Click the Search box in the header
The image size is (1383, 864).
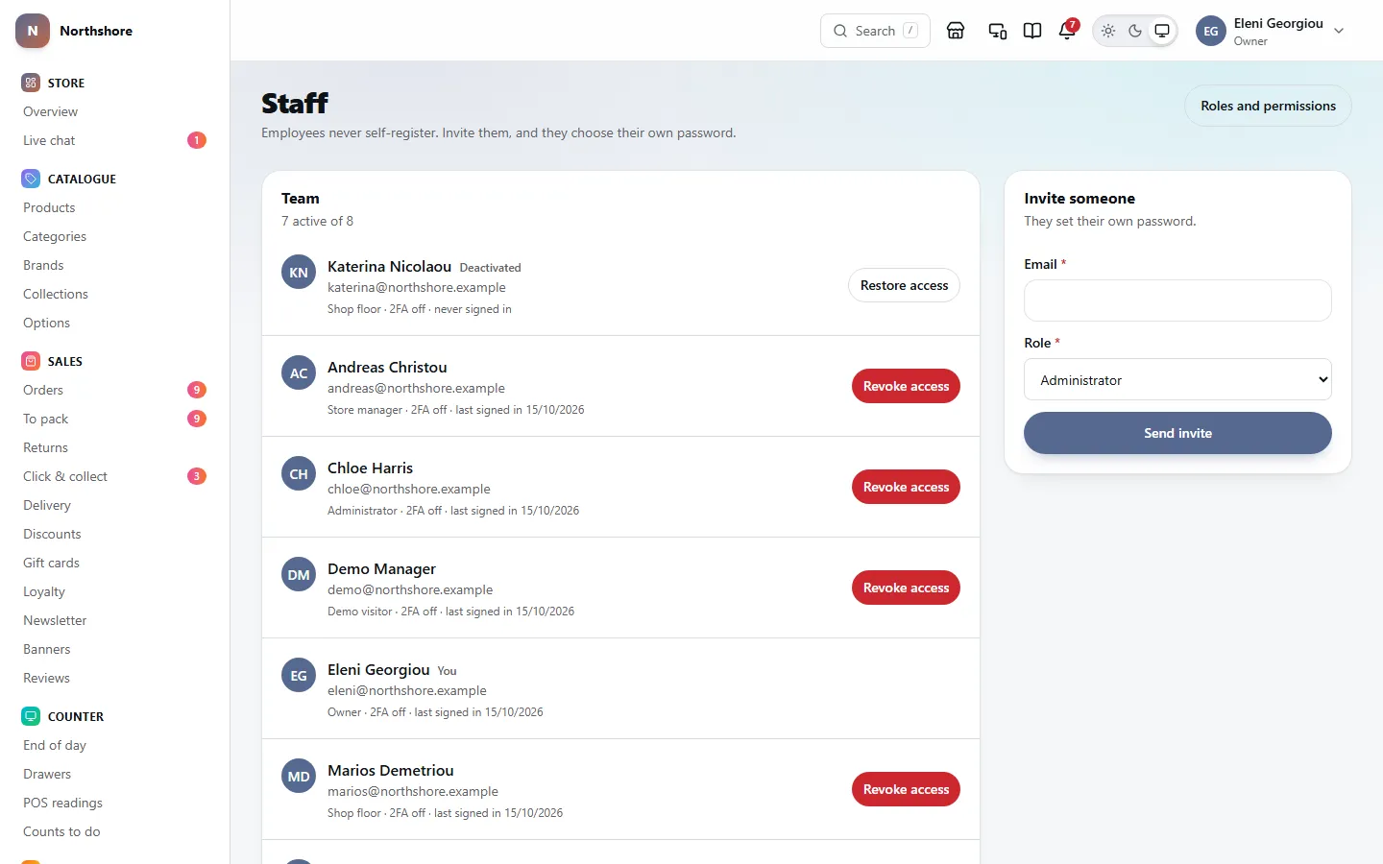(x=875, y=31)
